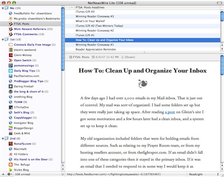Select headline Reader Appreciation Reminder
Screen dimensions: 224x177
point(143,50)
